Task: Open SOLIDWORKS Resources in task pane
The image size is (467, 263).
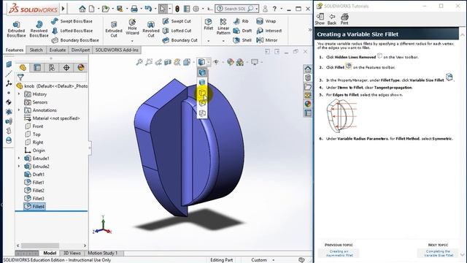Action: [x=308, y=69]
